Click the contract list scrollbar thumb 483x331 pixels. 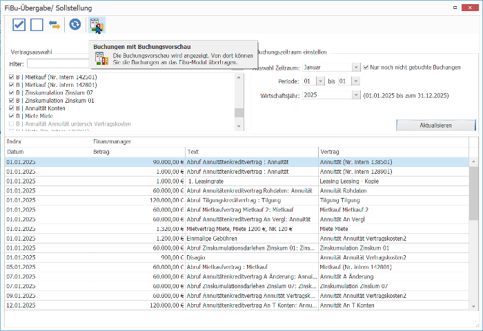tap(239, 112)
